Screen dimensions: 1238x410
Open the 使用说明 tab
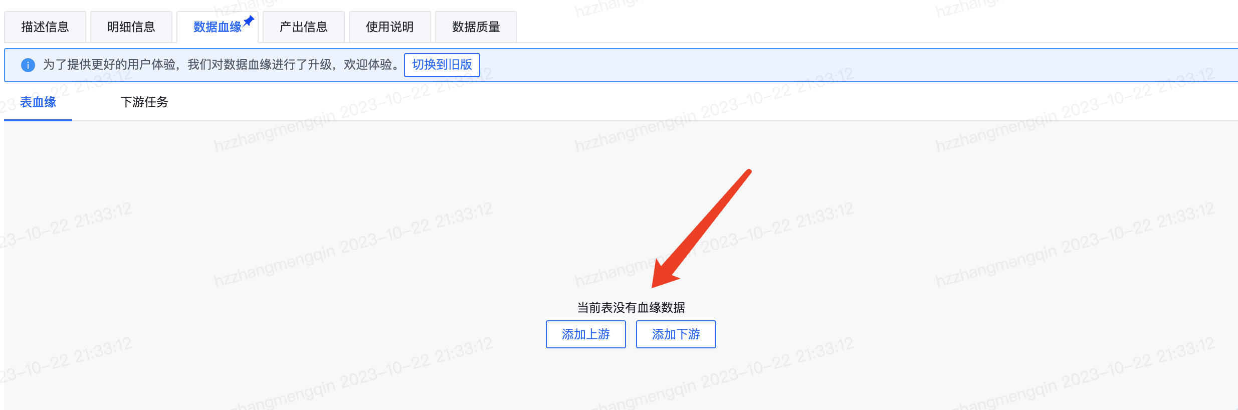coord(390,27)
